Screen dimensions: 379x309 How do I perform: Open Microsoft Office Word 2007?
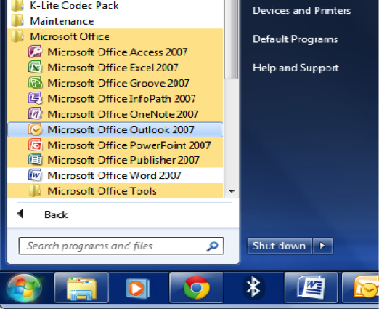tap(115, 175)
